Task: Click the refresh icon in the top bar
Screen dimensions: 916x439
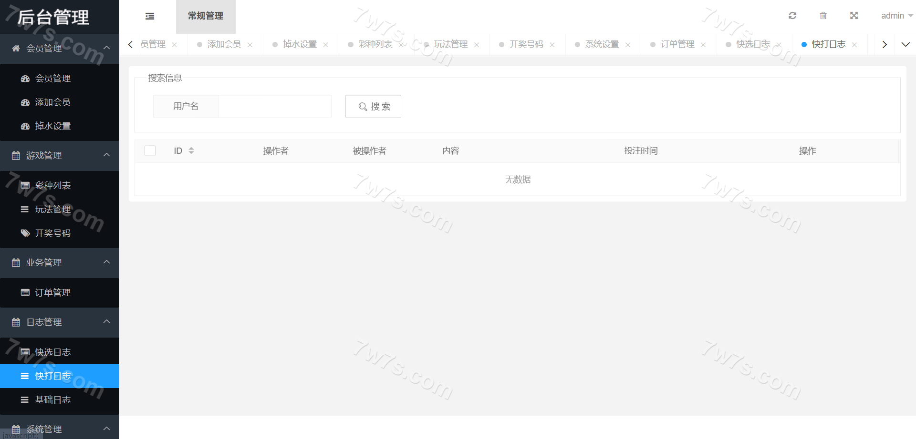Action: [x=792, y=16]
